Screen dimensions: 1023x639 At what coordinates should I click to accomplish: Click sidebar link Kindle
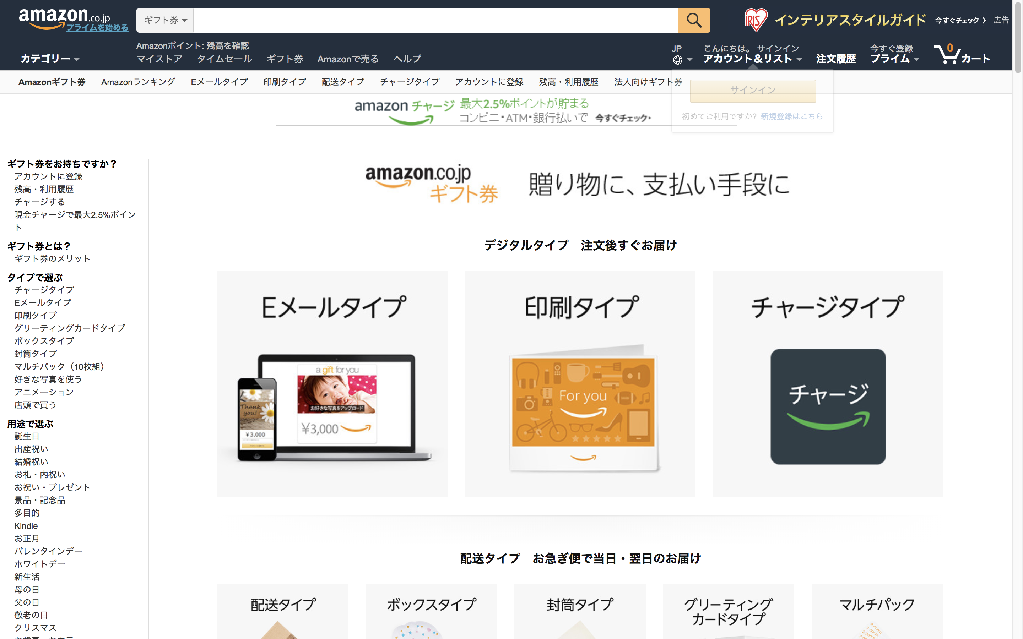[x=26, y=526]
